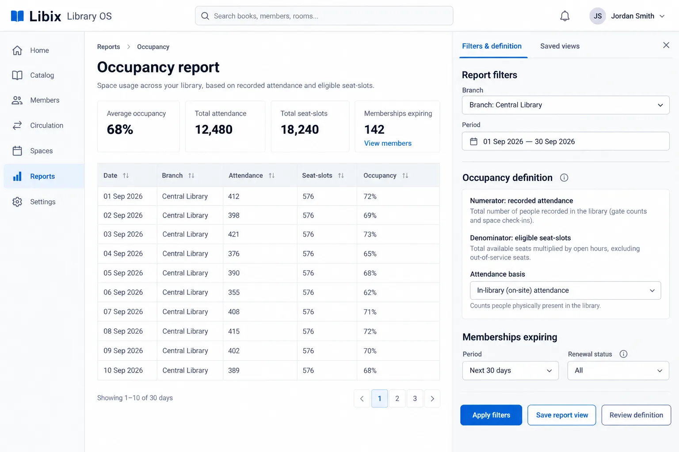Sort table by Seat-slots column arrows
679x452 pixels.
(x=341, y=176)
